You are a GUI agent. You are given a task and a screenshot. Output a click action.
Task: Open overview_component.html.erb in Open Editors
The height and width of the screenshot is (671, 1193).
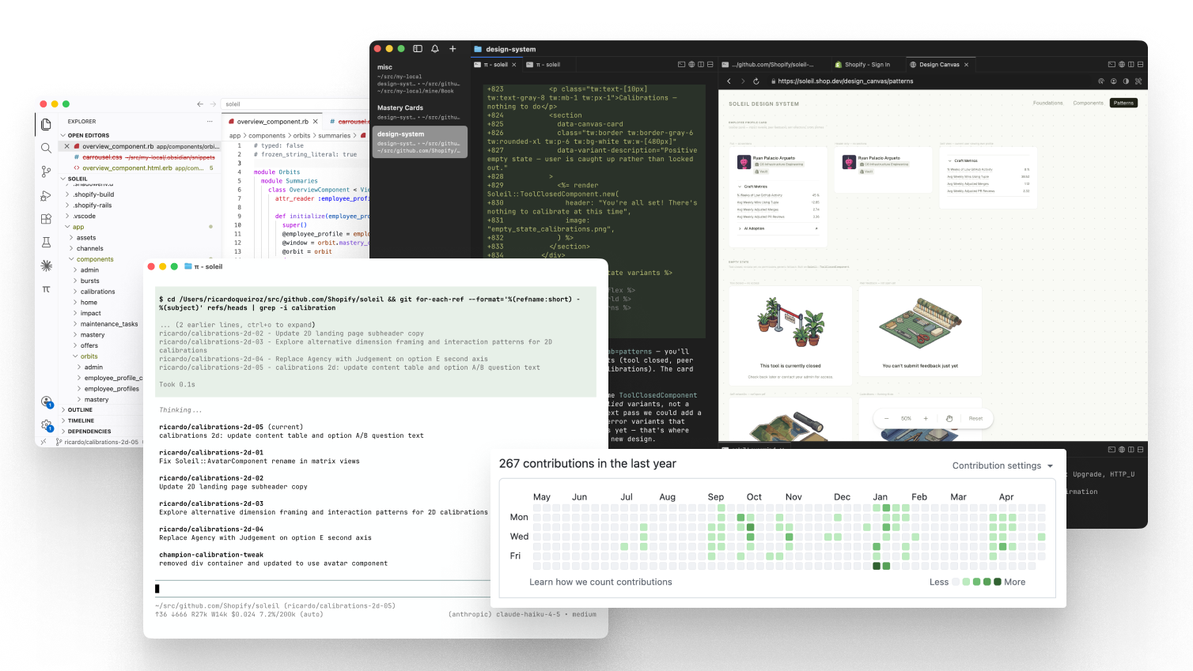tap(138, 168)
